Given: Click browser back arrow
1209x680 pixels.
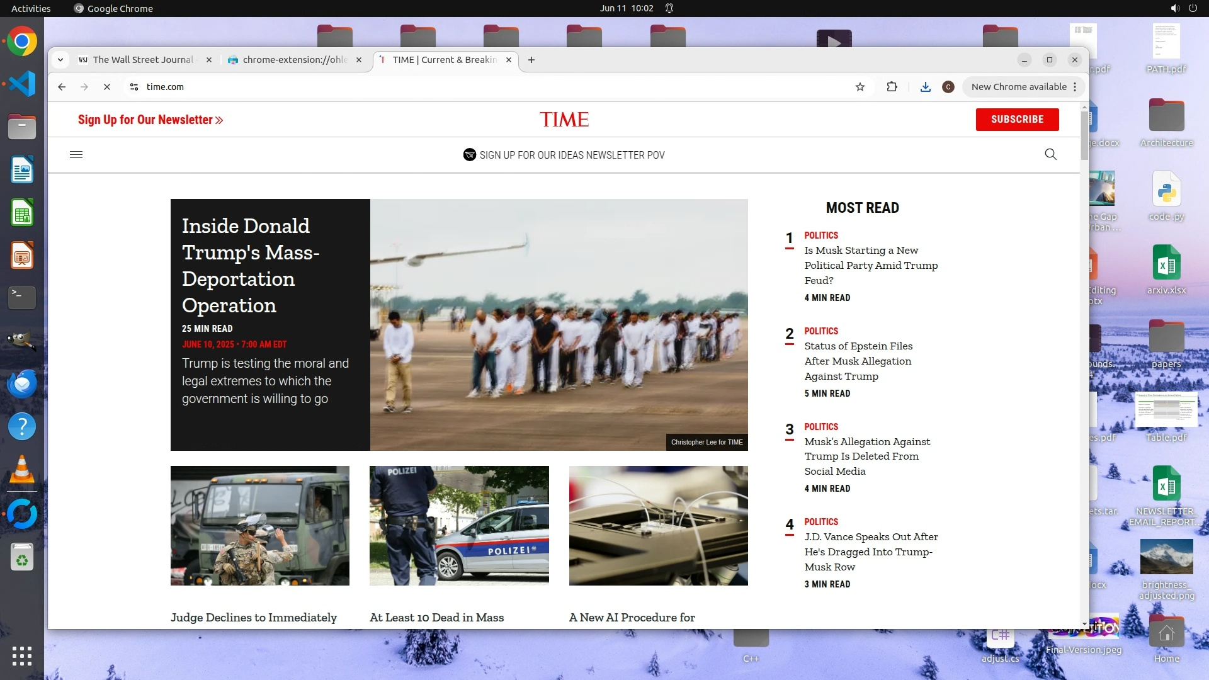Looking at the screenshot, I should point(62,87).
